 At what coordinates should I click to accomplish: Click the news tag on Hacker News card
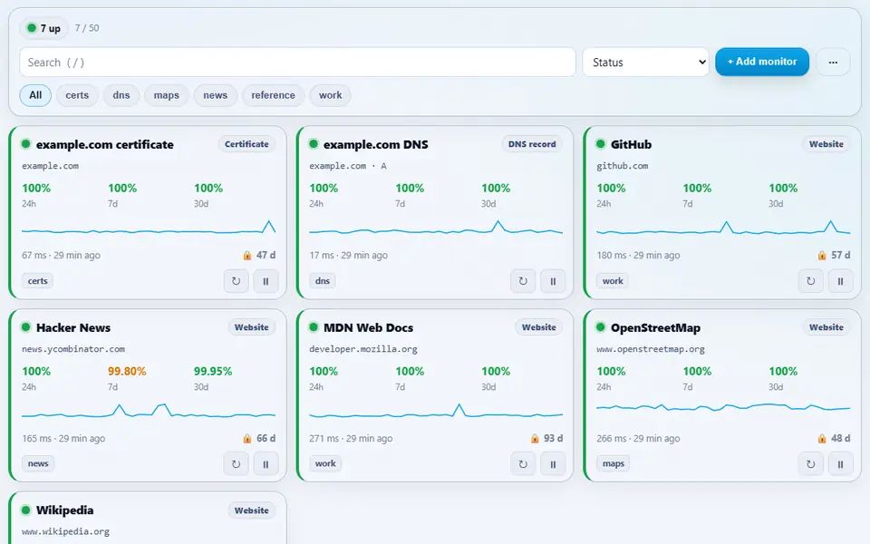click(38, 463)
